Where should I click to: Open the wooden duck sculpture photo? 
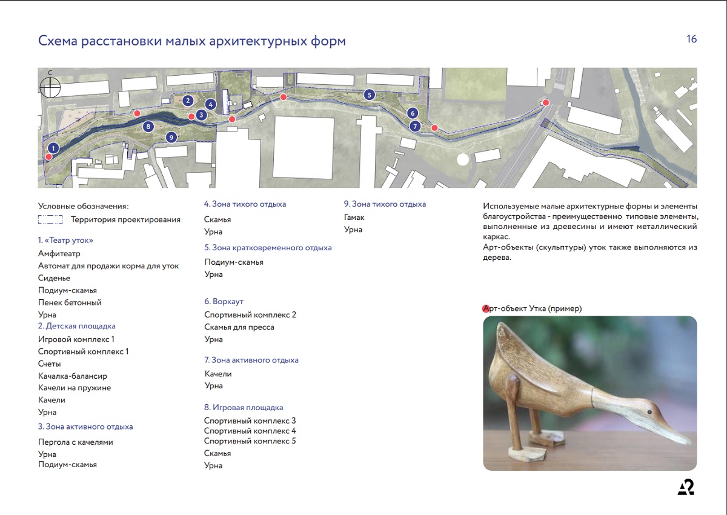(589, 393)
